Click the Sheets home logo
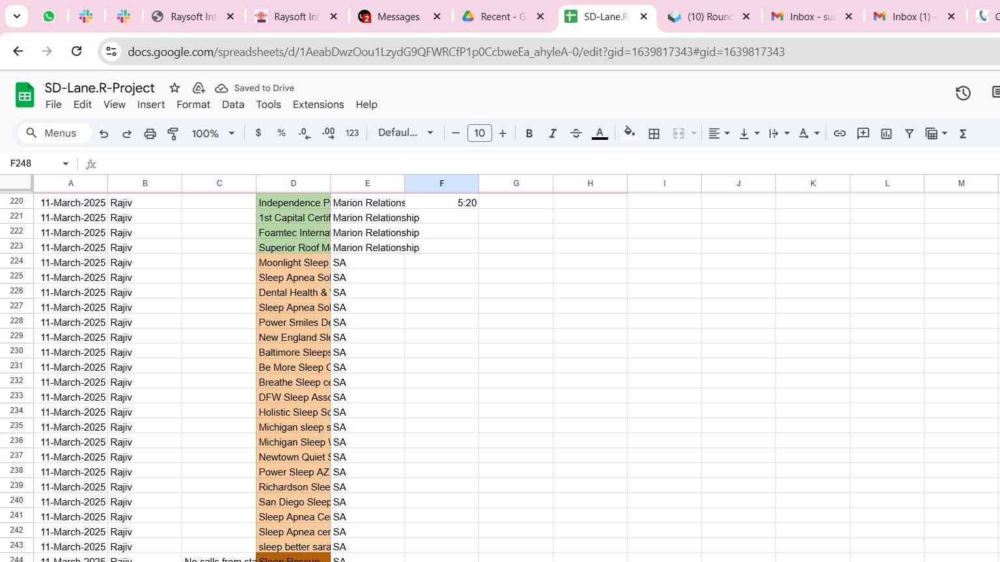 pos(25,96)
